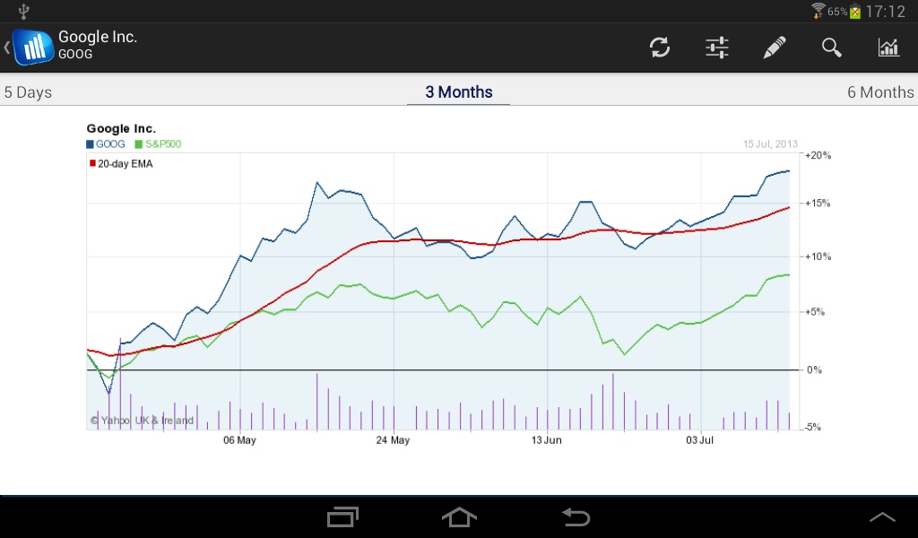Switch to the 5 Days tab

28,92
